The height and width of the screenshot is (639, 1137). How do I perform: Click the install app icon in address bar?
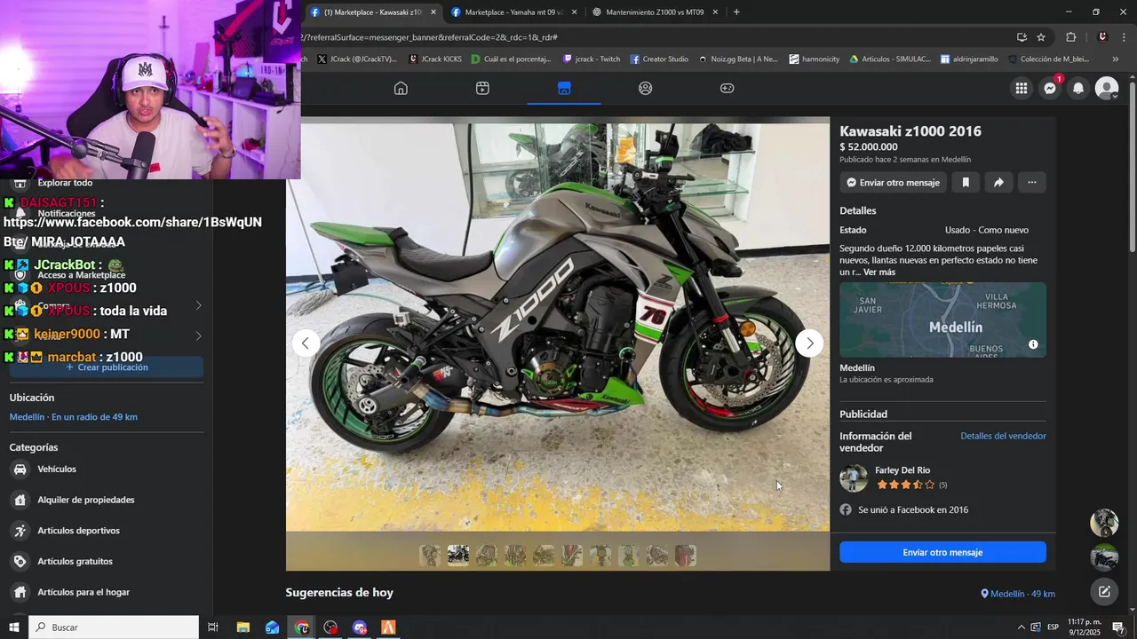[1022, 37]
